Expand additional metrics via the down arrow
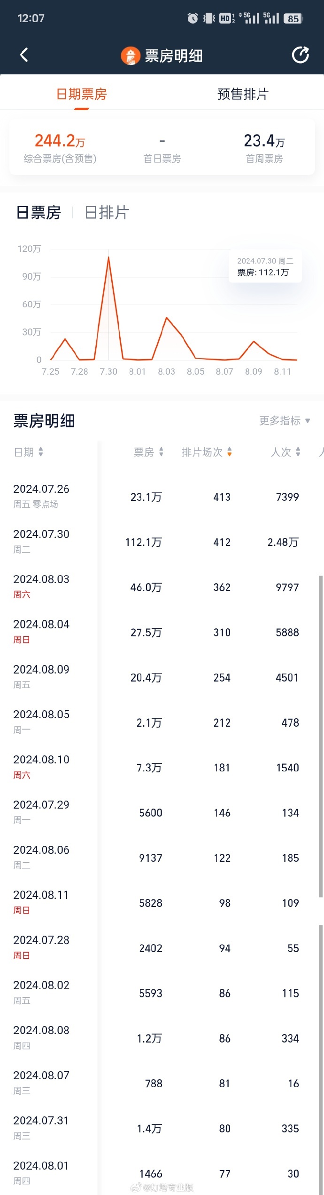324x1195 pixels. (308, 421)
